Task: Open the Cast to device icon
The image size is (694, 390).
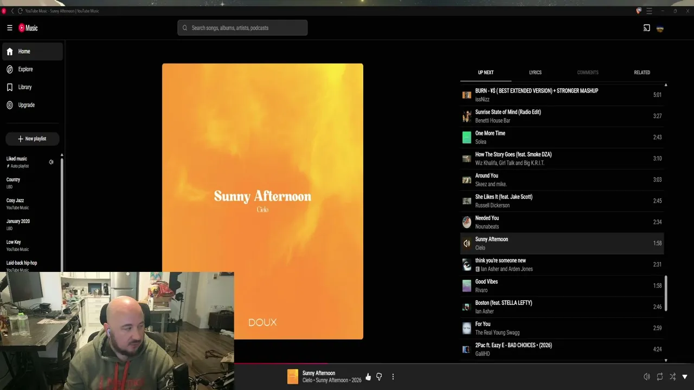Action: coord(646,28)
